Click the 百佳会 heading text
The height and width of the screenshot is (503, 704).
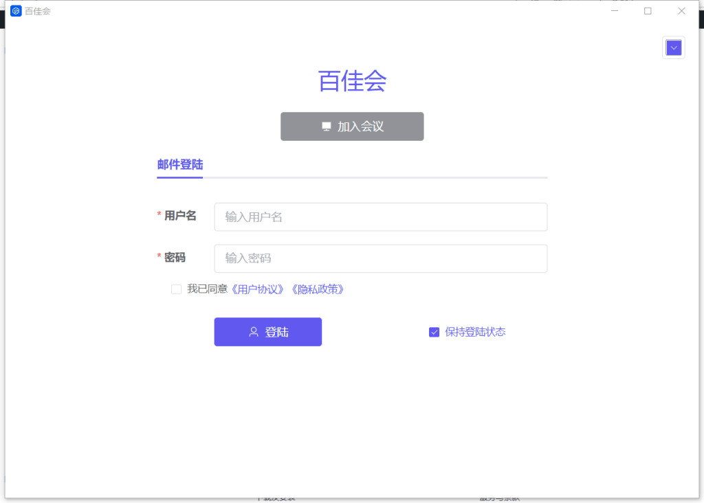point(352,81)
